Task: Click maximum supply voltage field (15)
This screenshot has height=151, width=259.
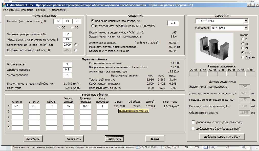Action: [x=77, y=21]
